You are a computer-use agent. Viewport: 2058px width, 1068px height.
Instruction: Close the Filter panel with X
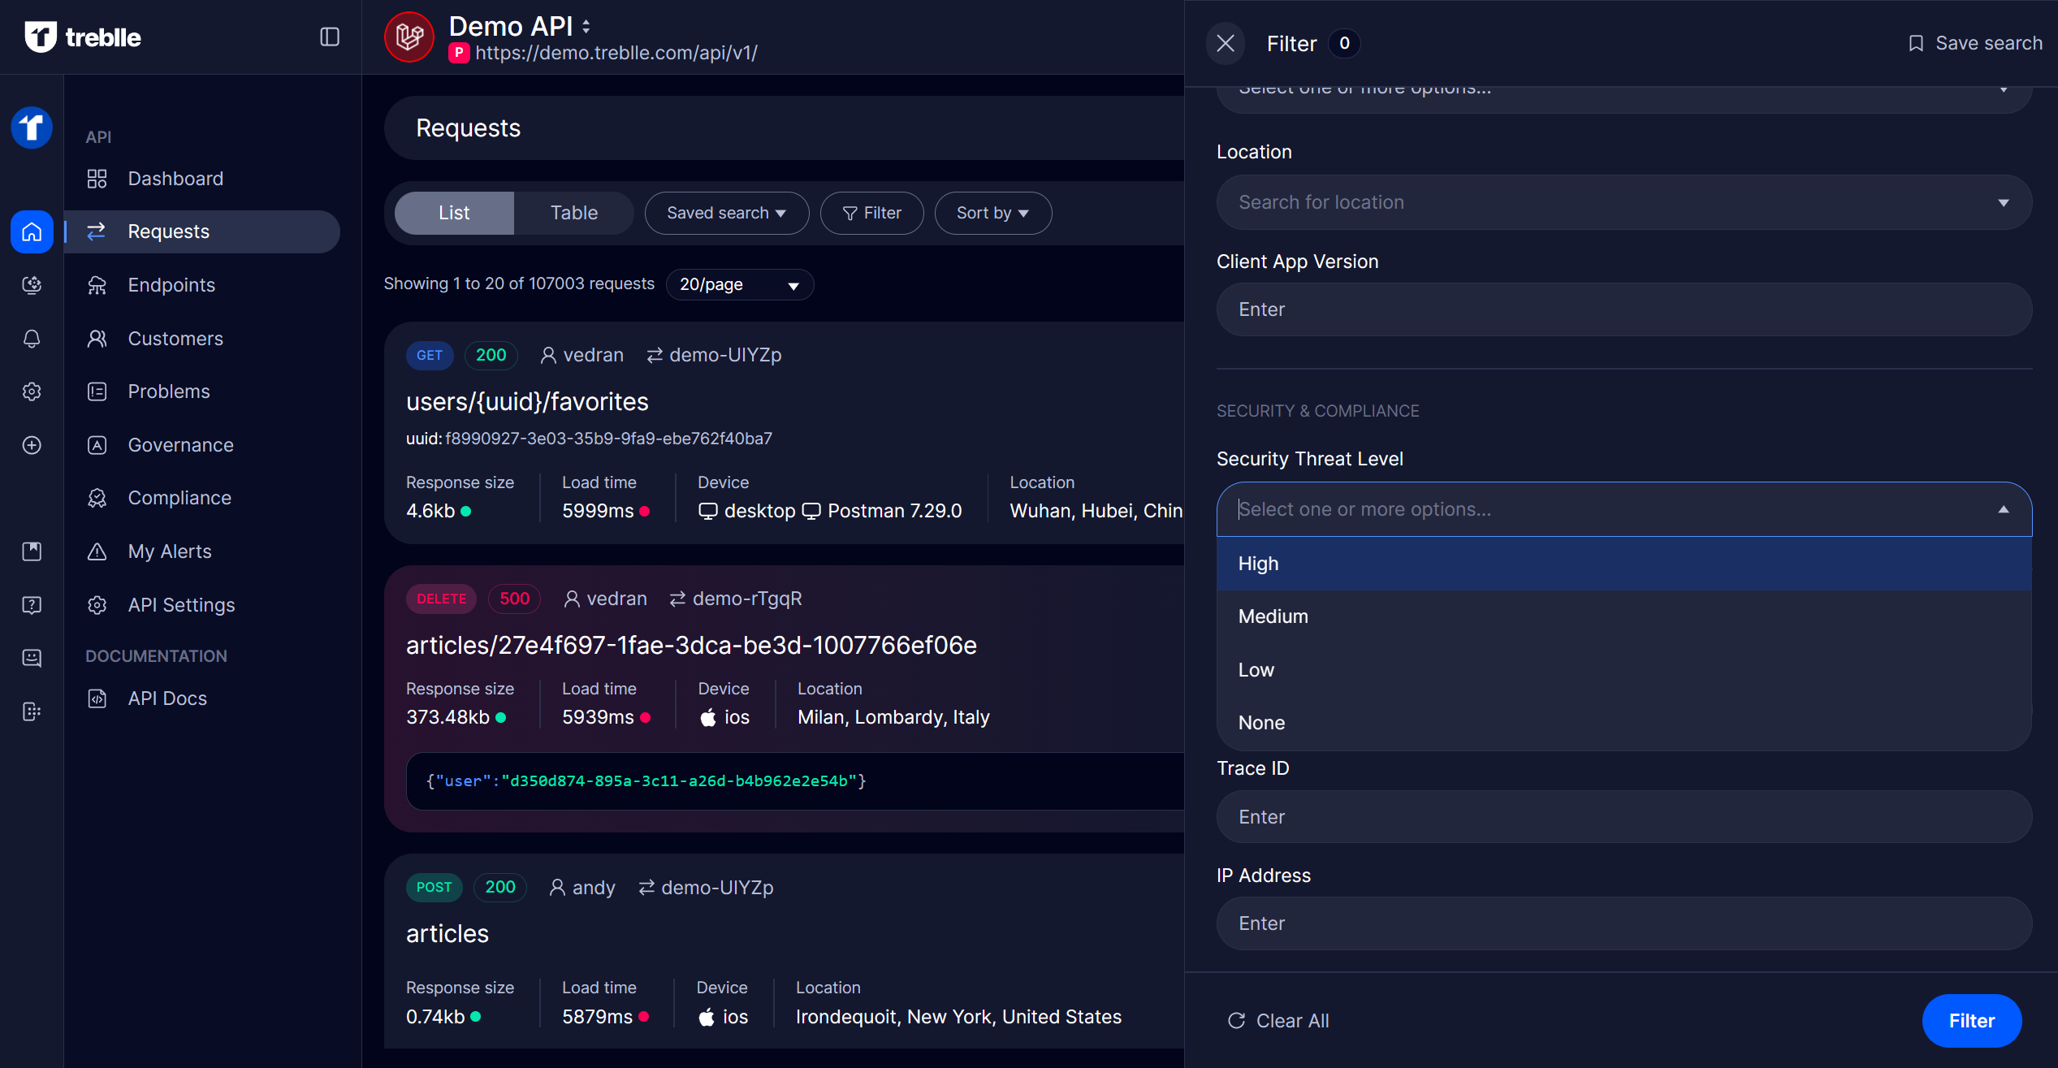click(1225, 44)
